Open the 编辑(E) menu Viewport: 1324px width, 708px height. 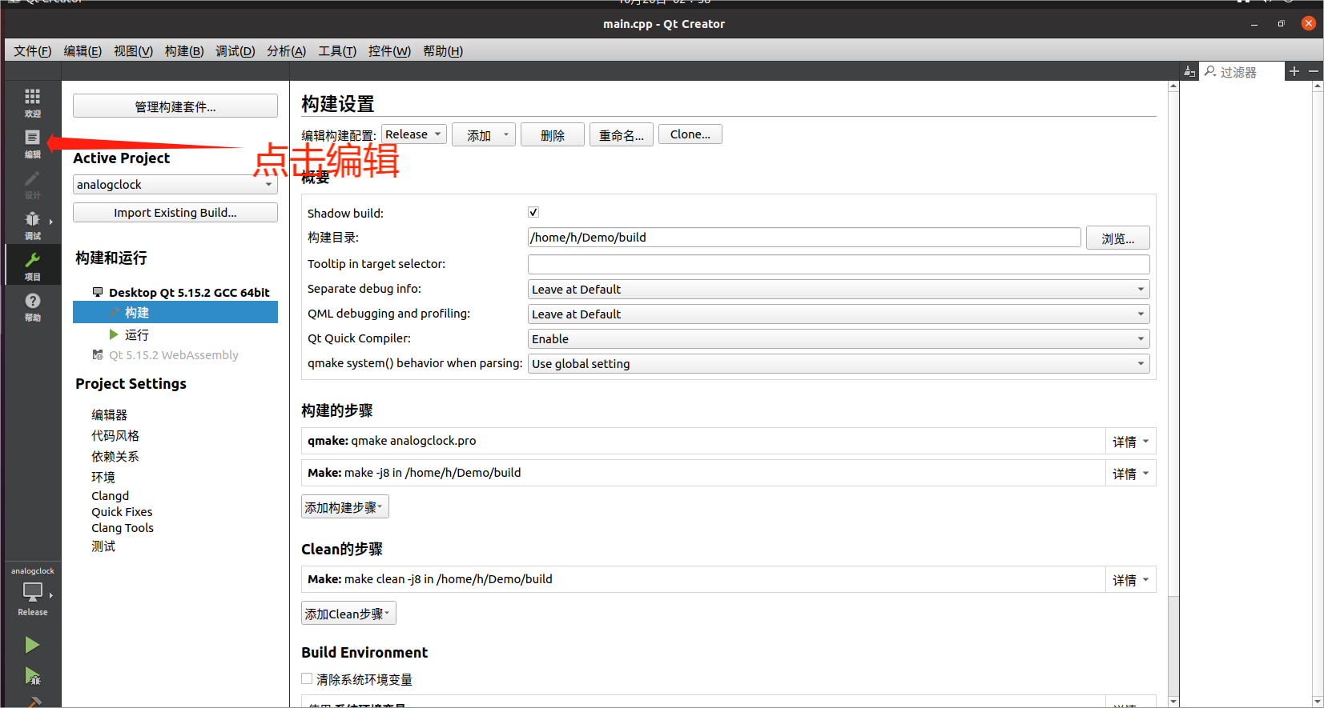coord(82,51)
